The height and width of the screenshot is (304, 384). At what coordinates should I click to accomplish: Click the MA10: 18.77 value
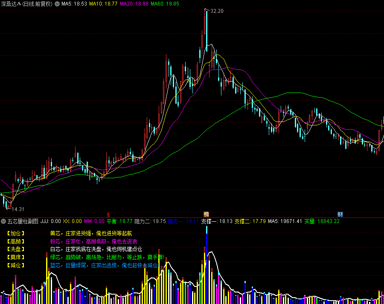click(x=103, y=4)
